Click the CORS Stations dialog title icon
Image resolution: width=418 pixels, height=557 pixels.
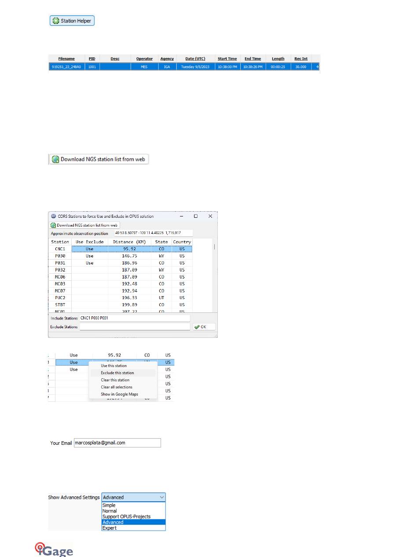[53, 216]
